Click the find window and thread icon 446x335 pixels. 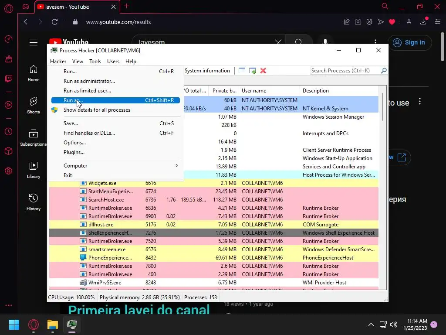point(252,71)
